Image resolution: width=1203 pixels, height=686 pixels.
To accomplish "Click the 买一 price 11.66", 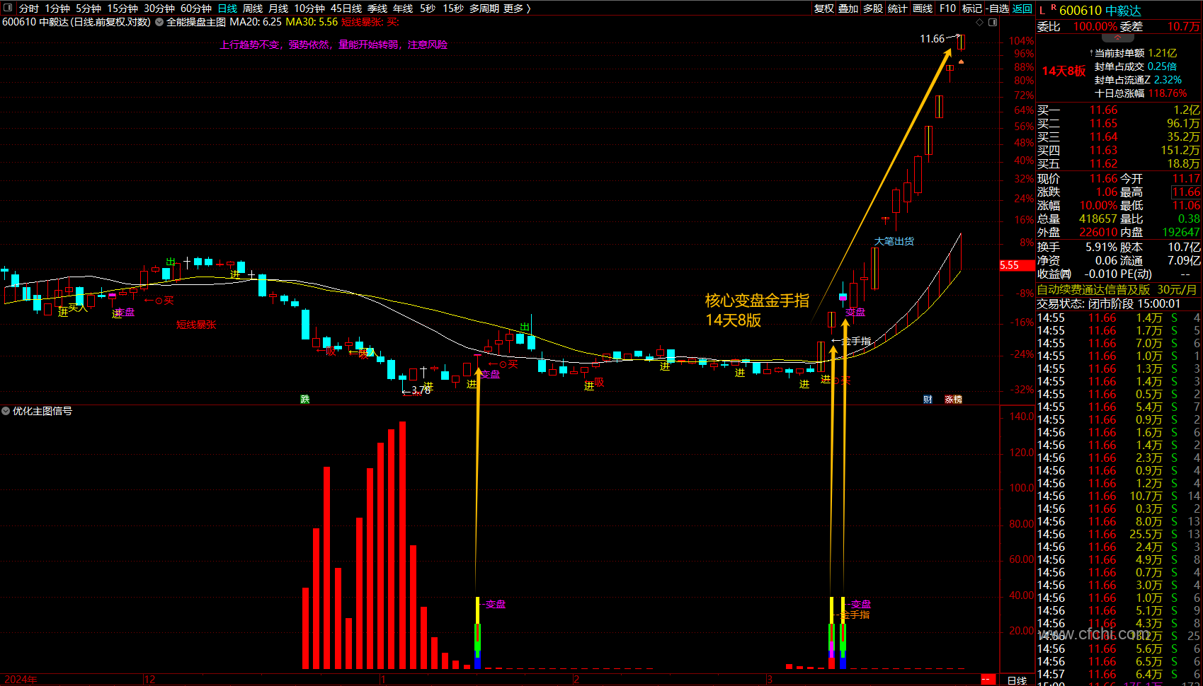I will 1103,110.
